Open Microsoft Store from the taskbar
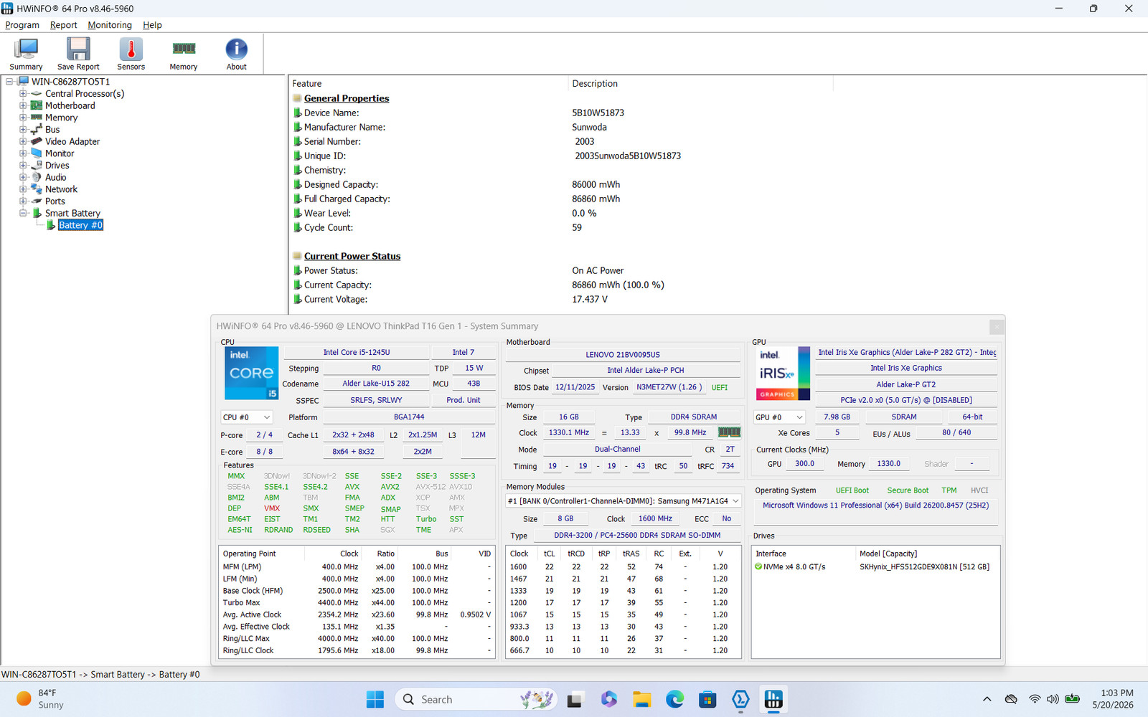This screenshot has width=1148, height=717. 708,699
